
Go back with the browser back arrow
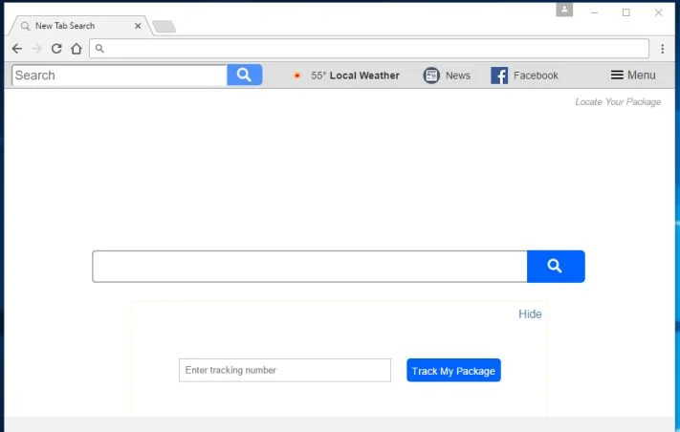[17, 49]
